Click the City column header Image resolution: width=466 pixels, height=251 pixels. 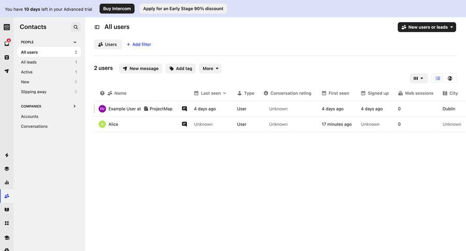click(x=450, y=93)
